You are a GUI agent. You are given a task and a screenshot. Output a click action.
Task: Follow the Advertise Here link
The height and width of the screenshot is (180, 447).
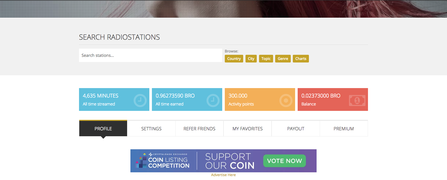click(223, 175)
